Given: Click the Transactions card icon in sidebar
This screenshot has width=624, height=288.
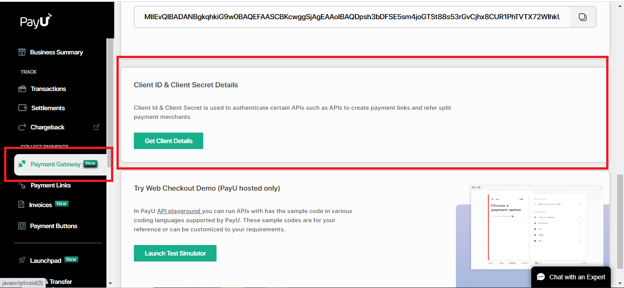Looking at the screenshot, I should pyautogui.click(x=22, y=89).
